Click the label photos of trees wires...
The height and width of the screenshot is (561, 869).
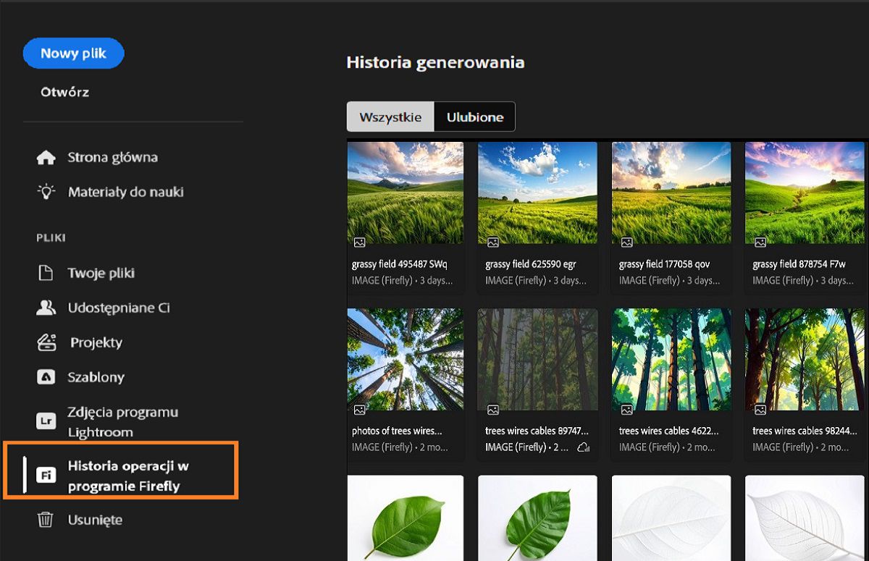397,431
